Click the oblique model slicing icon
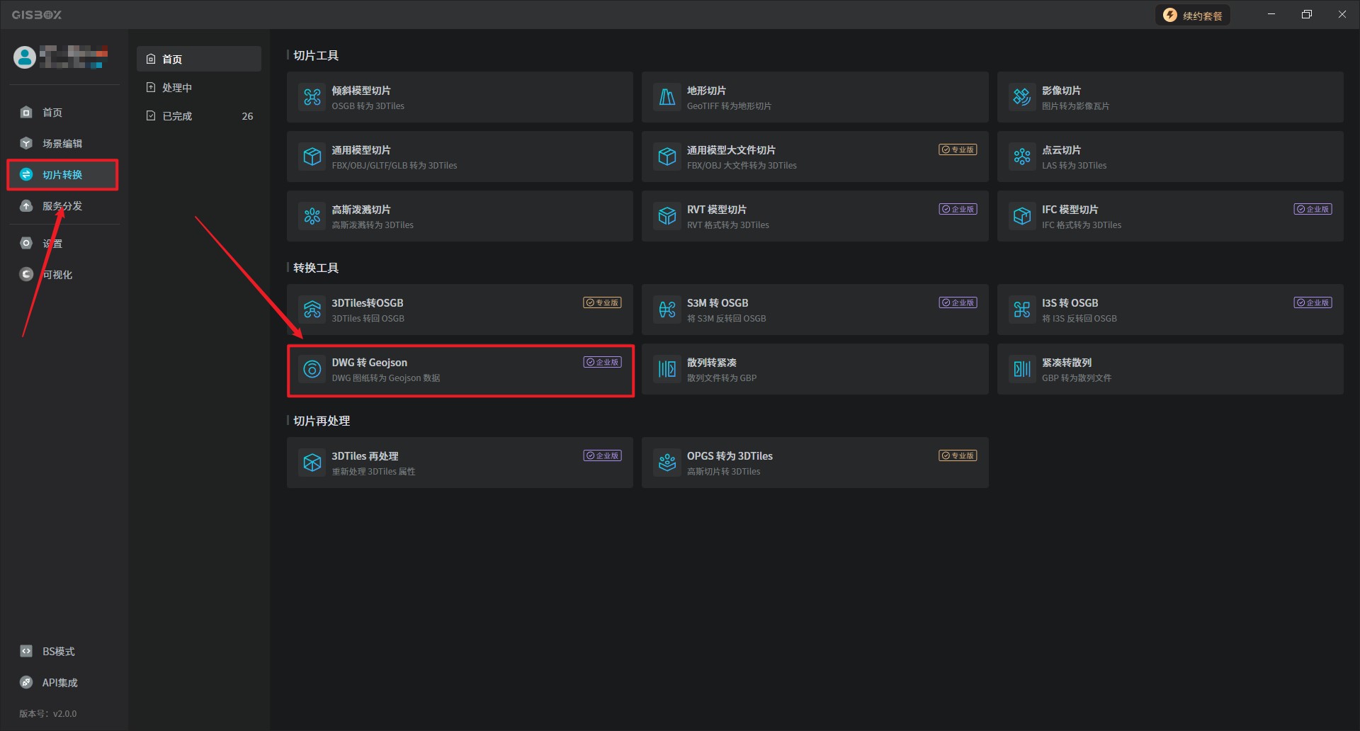Screen dimensions: 1360x731 pyautogui.click(x=312, y=97)
